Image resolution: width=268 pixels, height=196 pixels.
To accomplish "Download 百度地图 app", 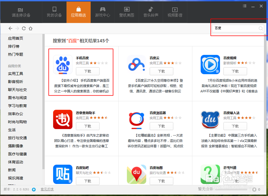I will 161,181.
